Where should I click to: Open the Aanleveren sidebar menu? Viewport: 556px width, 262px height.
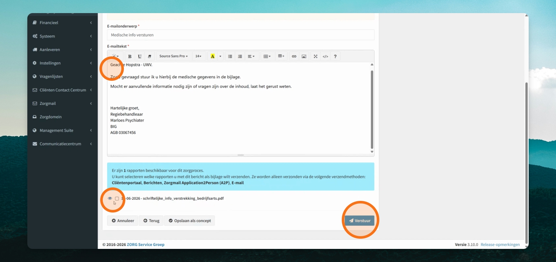coord(62,49)
